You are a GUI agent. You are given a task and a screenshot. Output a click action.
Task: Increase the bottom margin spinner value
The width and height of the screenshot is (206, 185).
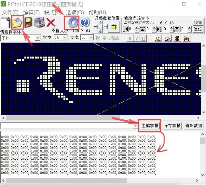click(x=189, y=27)
